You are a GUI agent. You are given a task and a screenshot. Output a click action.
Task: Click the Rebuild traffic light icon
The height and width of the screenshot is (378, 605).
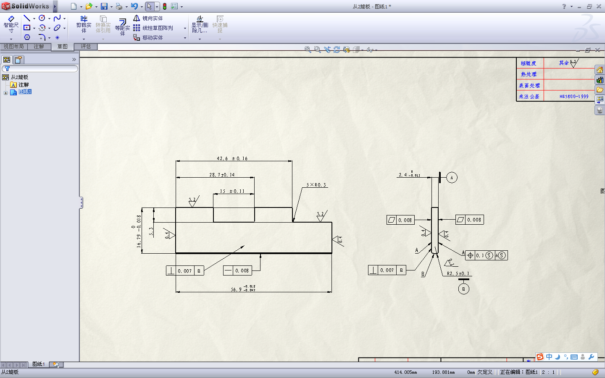(165, 6)
